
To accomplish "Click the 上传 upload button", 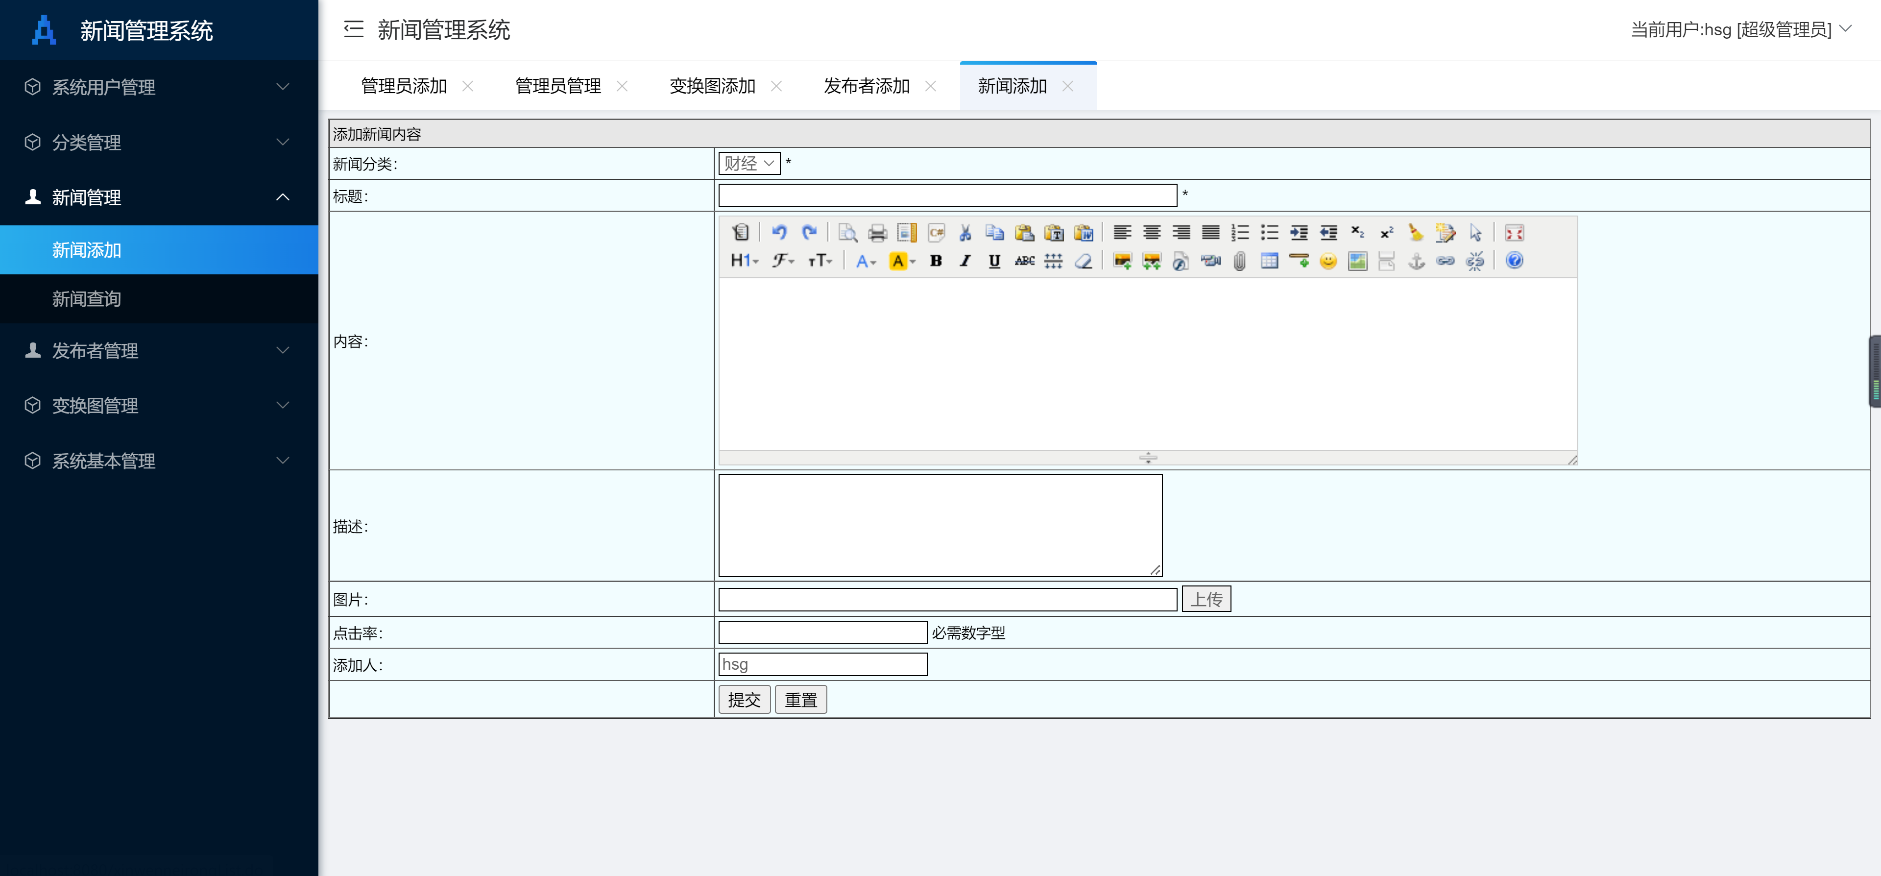I will pos(1206,599).
